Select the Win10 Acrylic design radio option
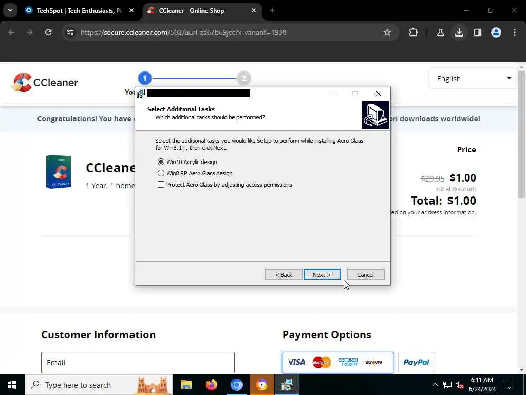 pos(187,162)
